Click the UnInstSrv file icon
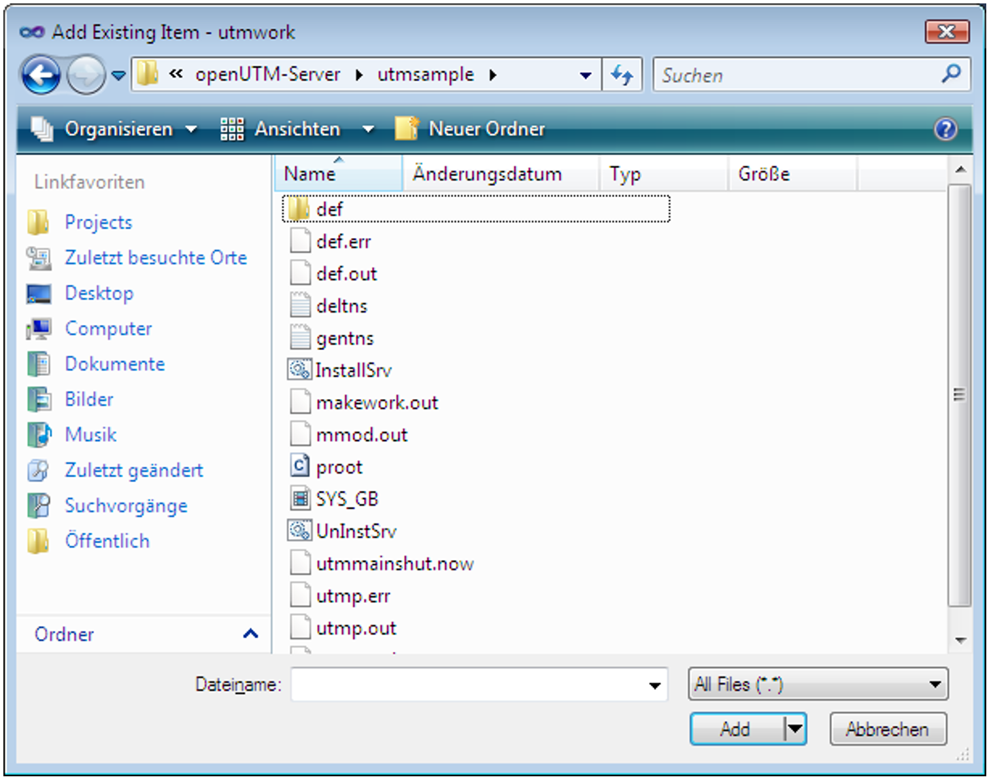The width and height of the screenshot is (989, 779). click(x=299, y=531)
